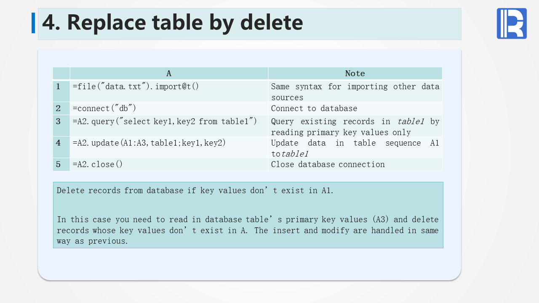This screenshot has width=539, height=303.
Task: Click the A2.query select statement cell
Action: click(x=165, y=122)
